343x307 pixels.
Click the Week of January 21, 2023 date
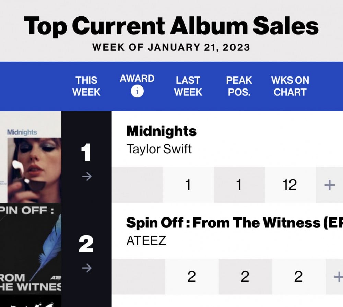pyautogui.click(x=171, y=47)
